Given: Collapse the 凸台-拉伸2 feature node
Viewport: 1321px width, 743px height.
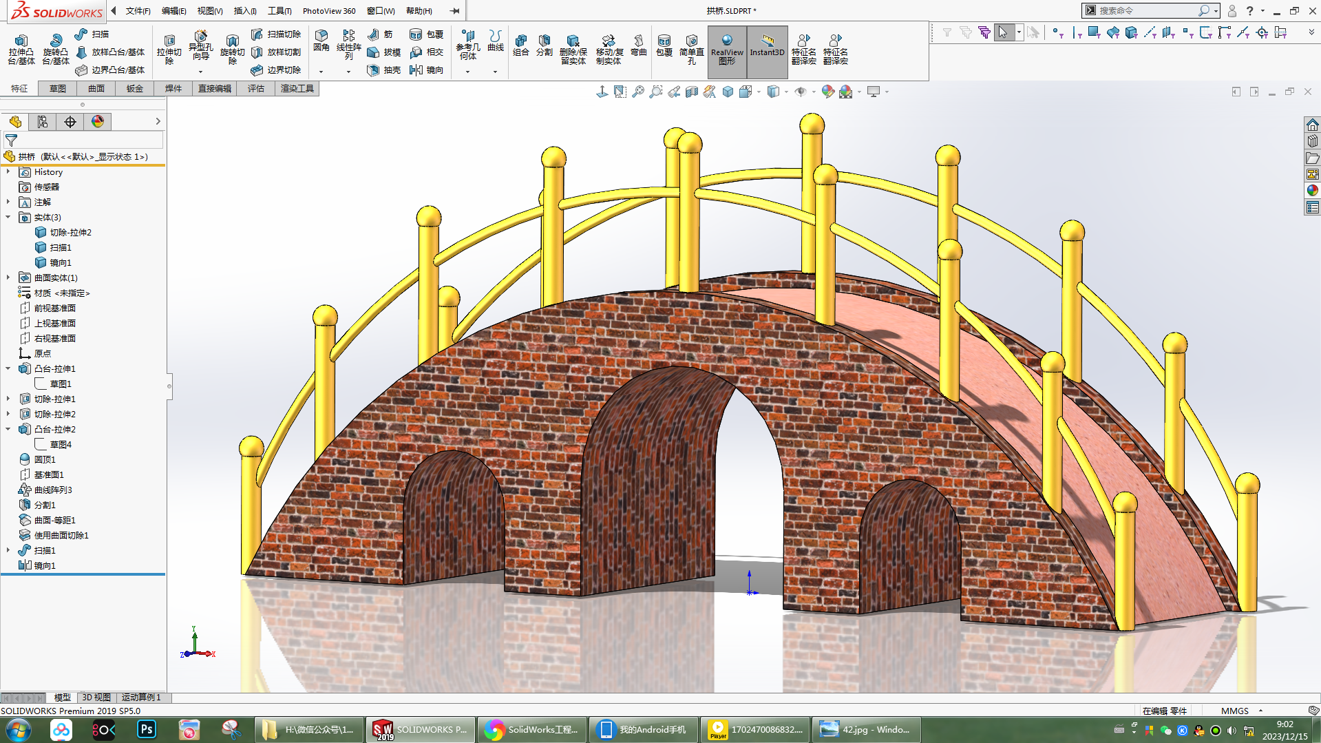Looking at the screenshot, I should 8,430.
